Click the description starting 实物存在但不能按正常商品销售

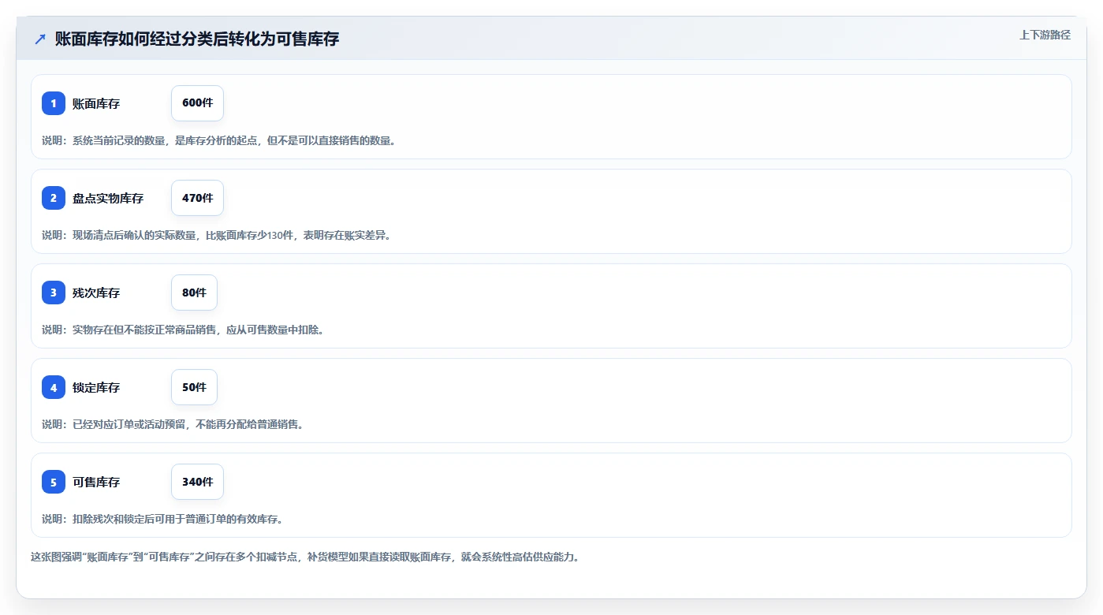[183, 330]
